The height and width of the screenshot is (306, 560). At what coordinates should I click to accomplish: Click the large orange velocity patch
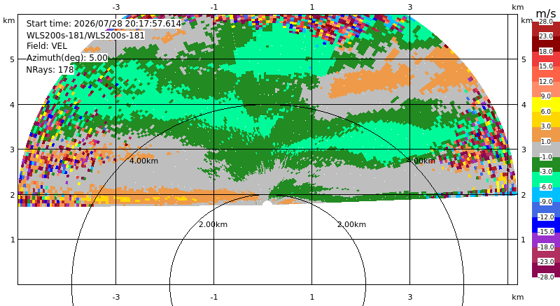[370, 82]
